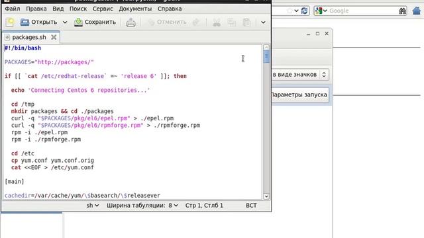Click the #!/bin/bash line
This screenshot has width=424, height=238.
(x=23, y=48)
